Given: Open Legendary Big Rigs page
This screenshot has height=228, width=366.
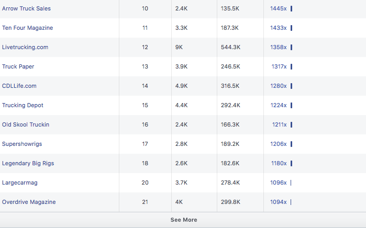Looking at the screenshot, I should tap(28, 163).
